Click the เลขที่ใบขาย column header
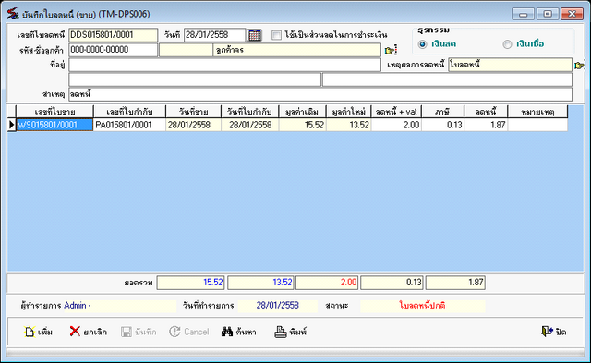 point(54,112)
